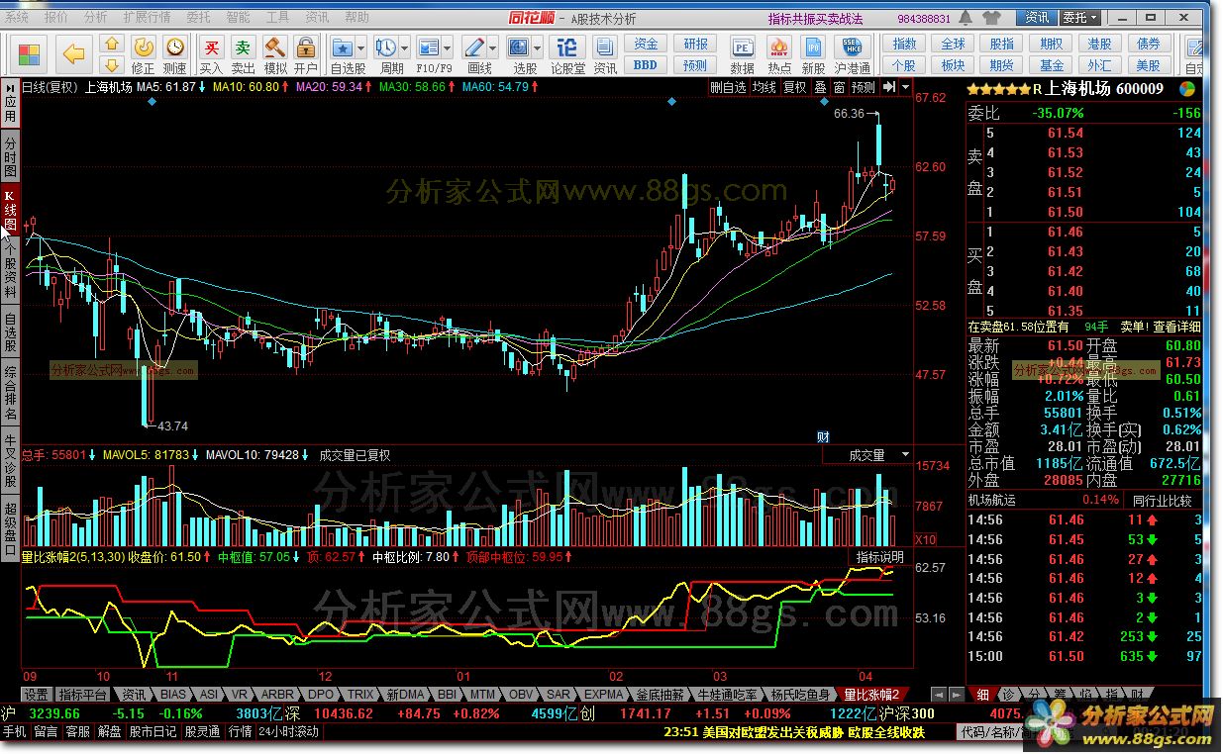Click 查看详细 link in order panel
Image resolution: width=1223 pixels, height=754 pixels.
point(1176,327)
